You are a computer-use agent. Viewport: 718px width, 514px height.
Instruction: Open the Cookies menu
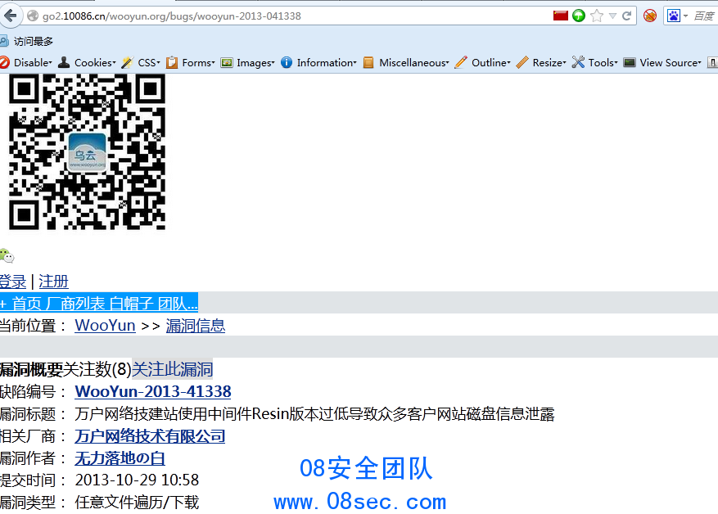coord(87,62)
